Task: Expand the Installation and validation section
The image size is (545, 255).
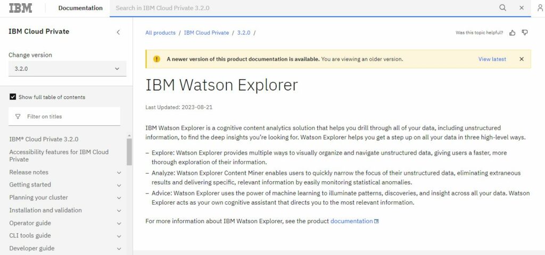Action: [119, 210]
